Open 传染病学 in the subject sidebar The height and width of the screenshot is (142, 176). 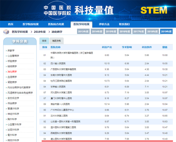point(12,103)
